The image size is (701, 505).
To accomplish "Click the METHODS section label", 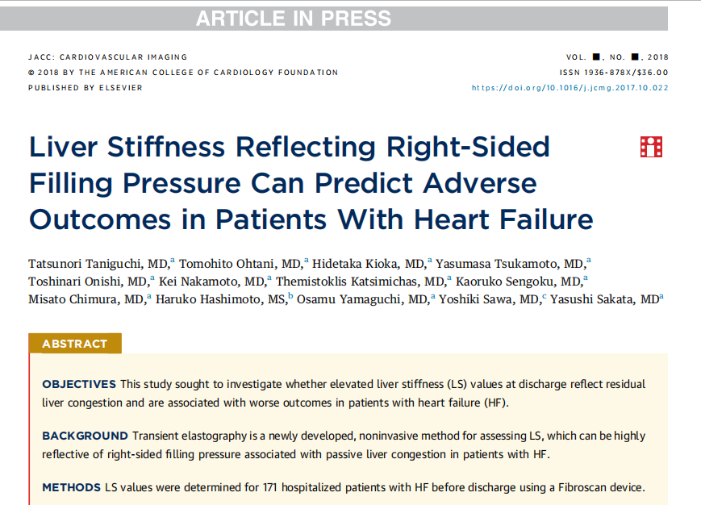I will pyautogui.click(x=72, y=487).
